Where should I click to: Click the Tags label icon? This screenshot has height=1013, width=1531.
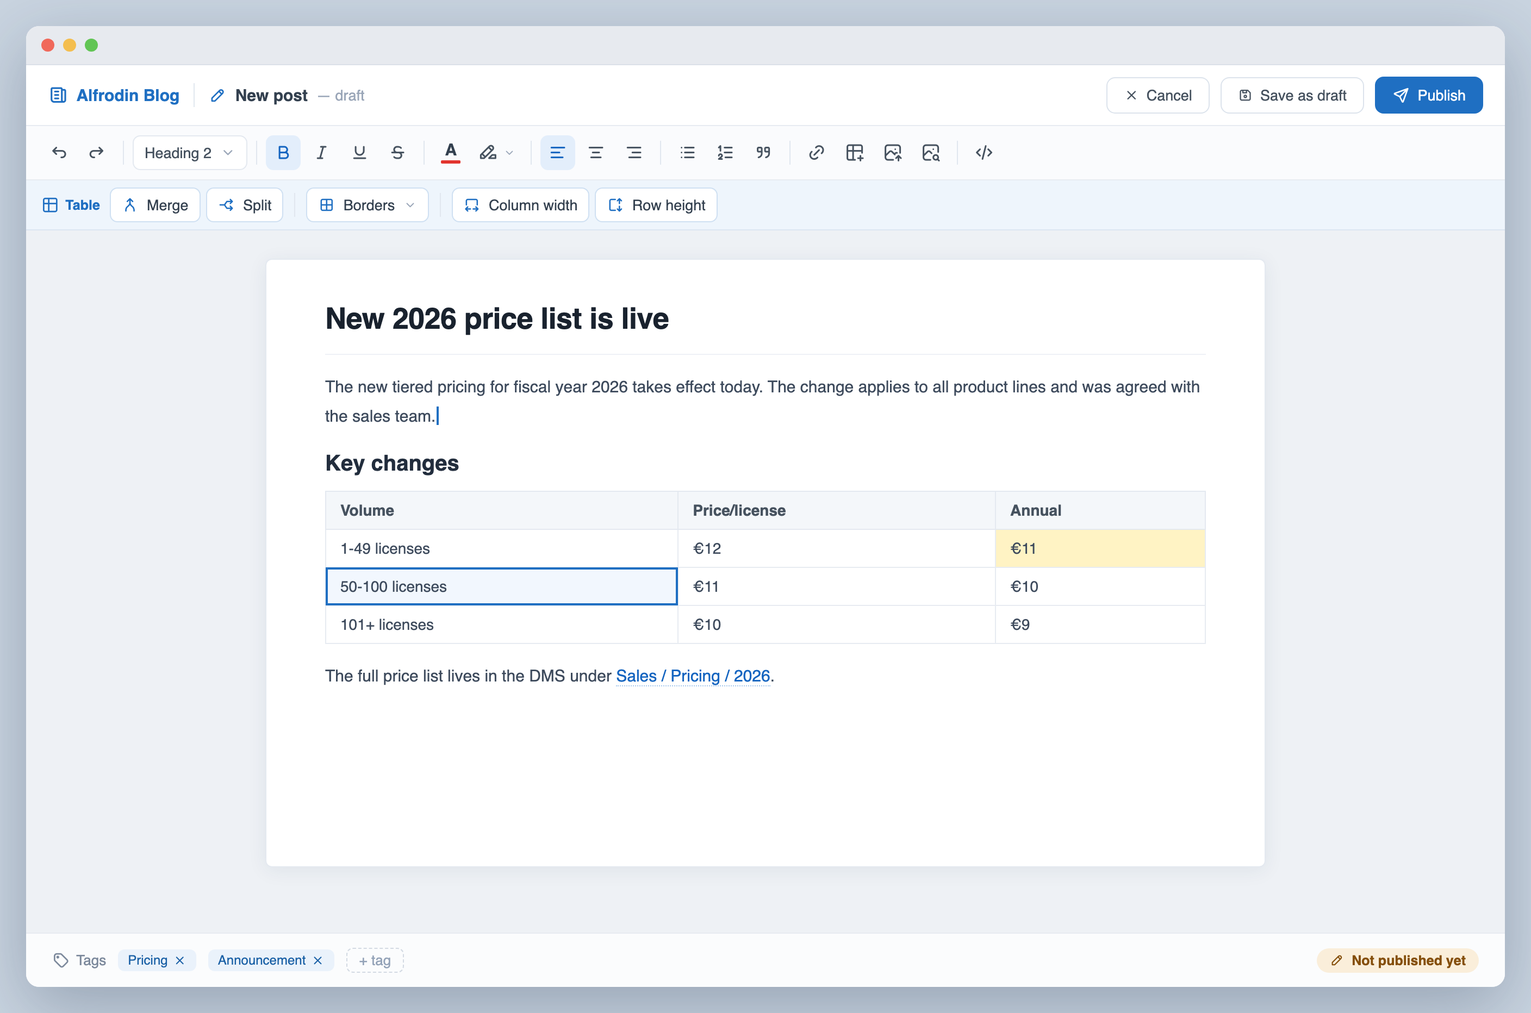(61, 961)
